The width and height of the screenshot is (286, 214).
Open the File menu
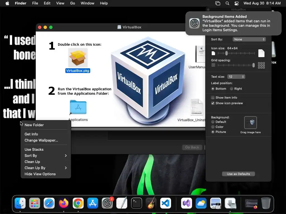coord(35,3)
